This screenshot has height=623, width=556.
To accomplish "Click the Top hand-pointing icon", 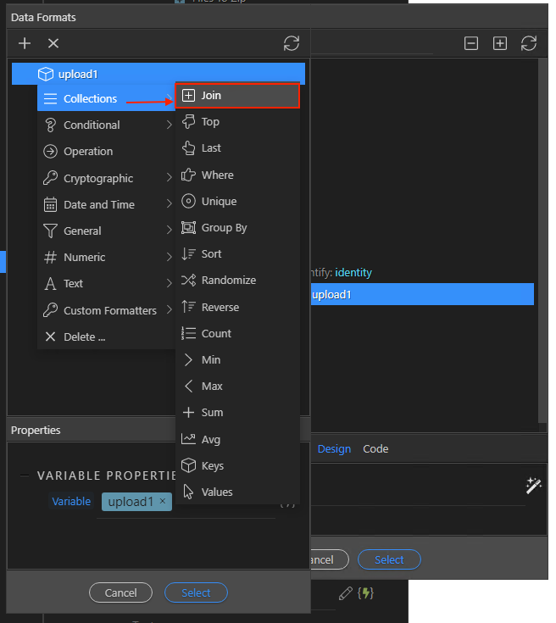I will tap(188, 121).
